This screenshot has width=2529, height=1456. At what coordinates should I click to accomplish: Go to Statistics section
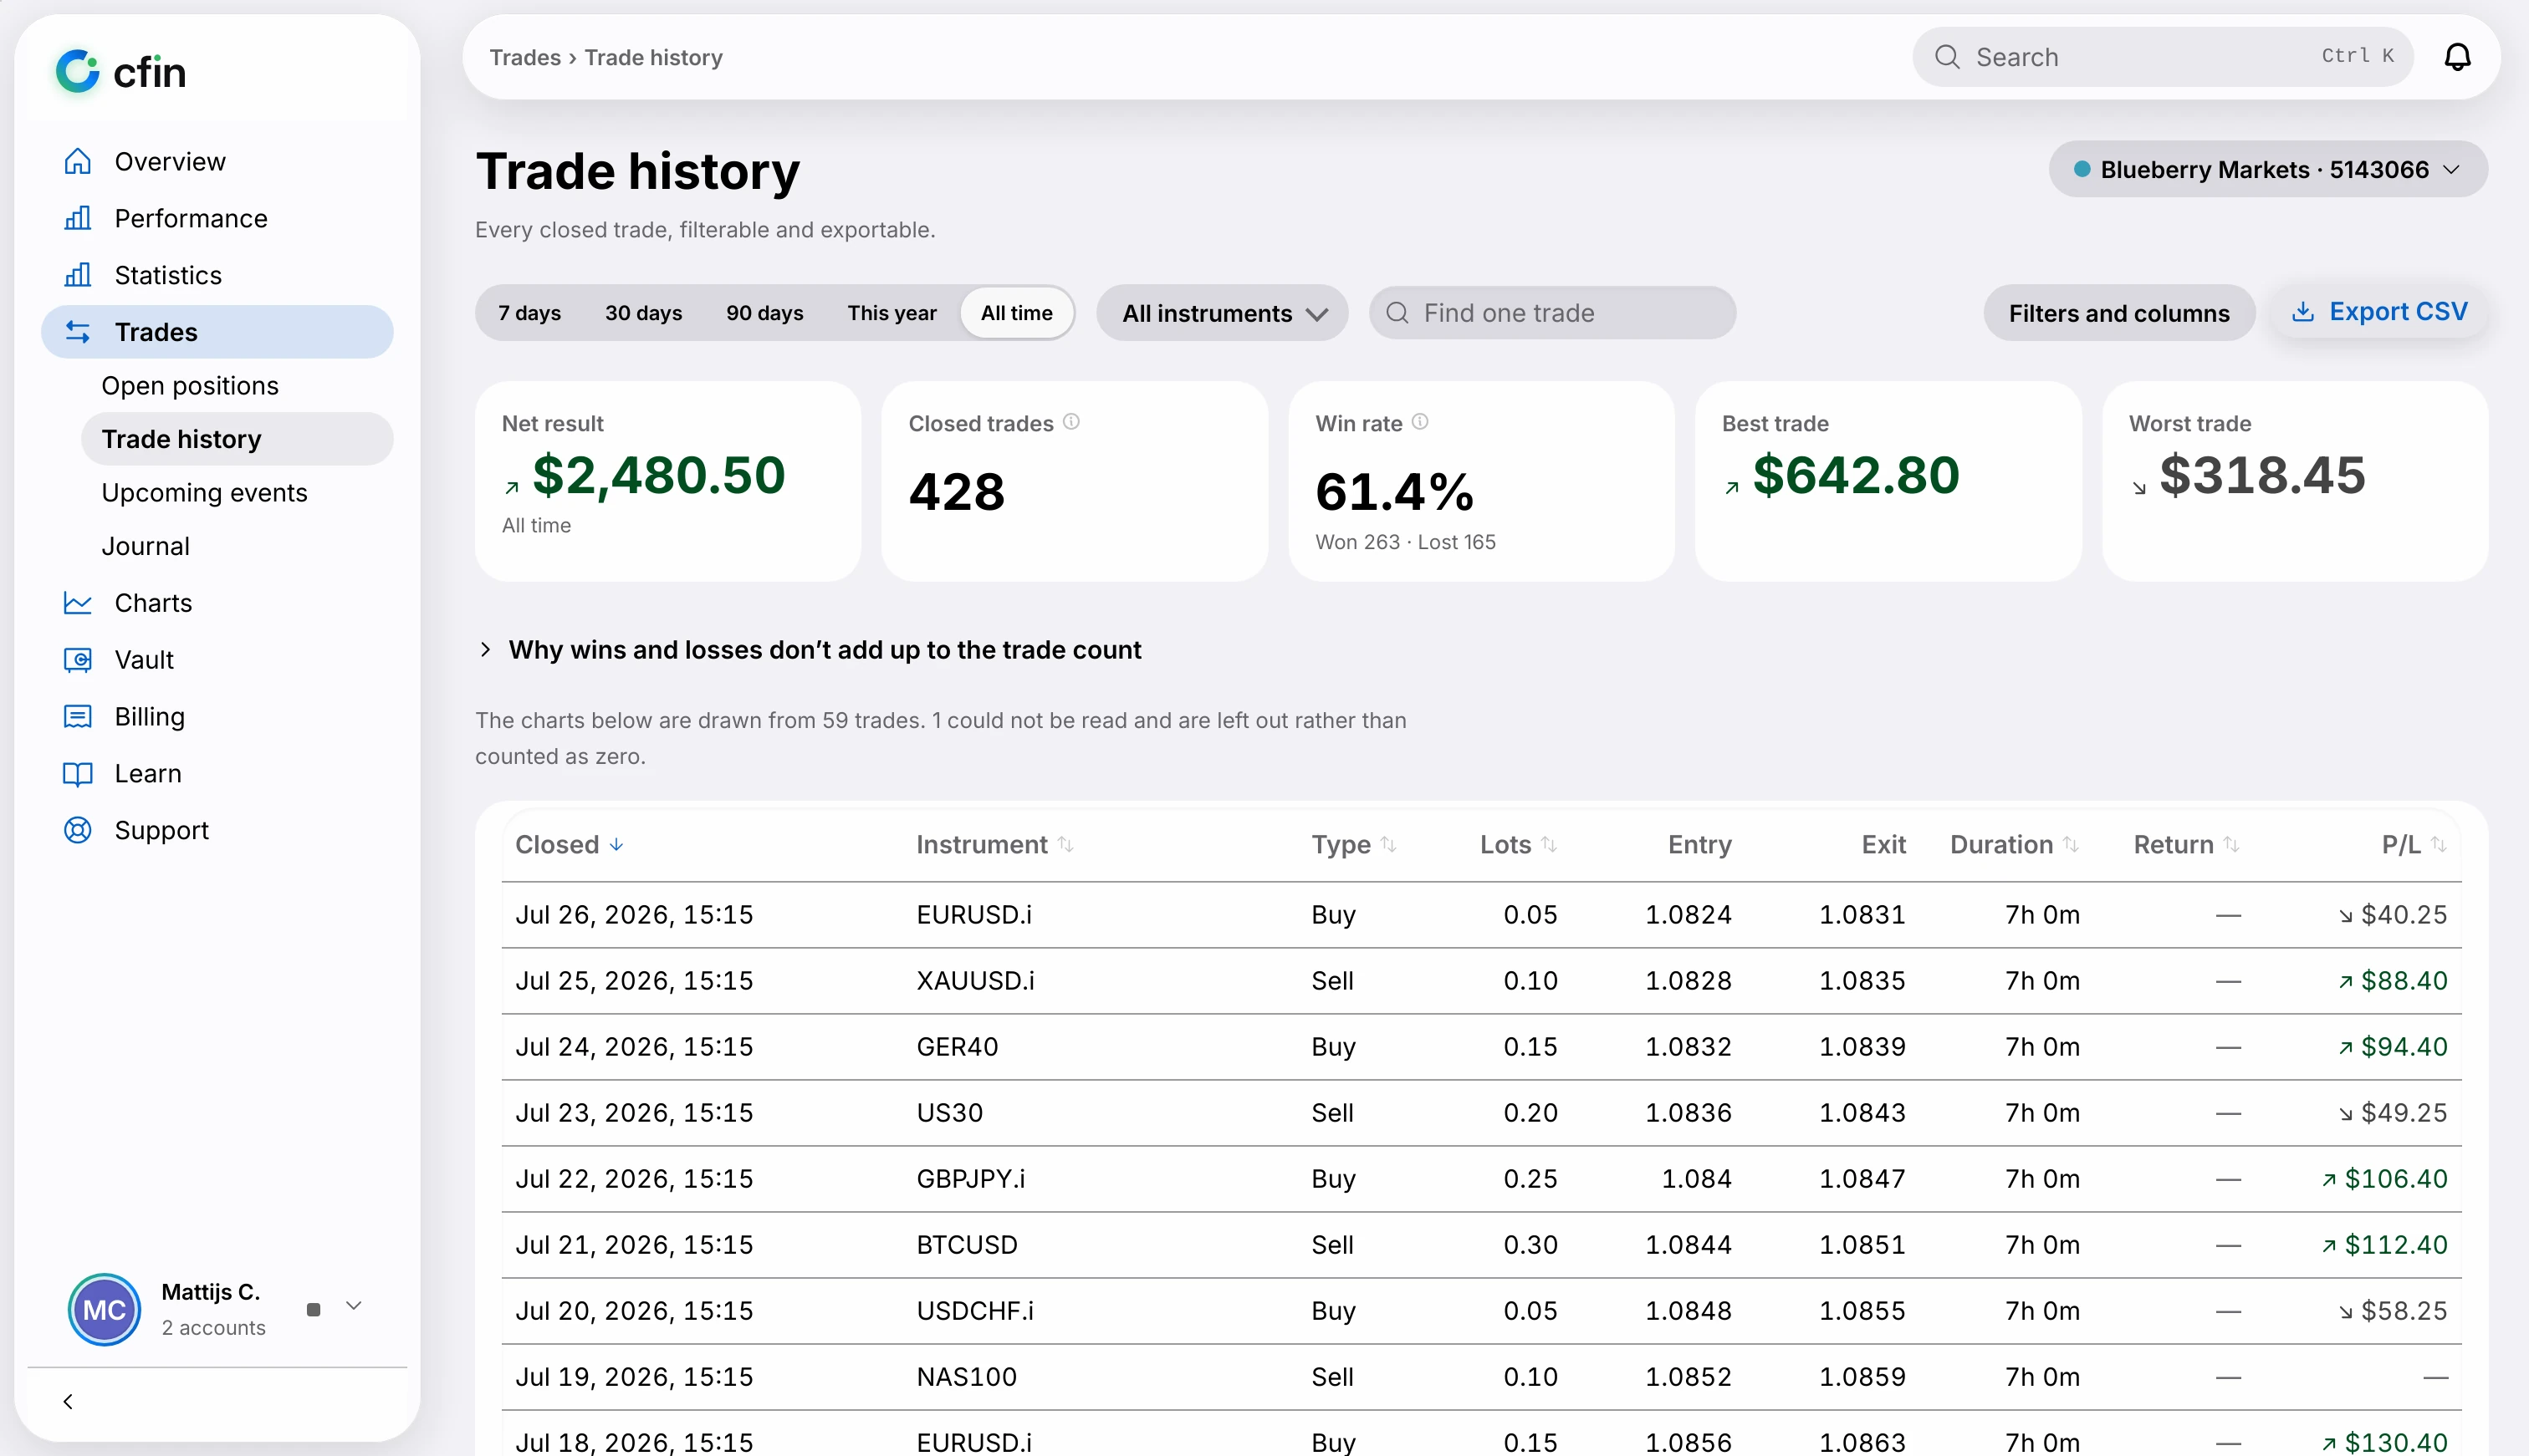click(217, 275)
